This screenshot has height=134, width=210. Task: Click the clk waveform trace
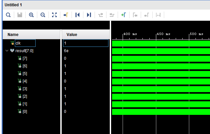tap(161, 44)
